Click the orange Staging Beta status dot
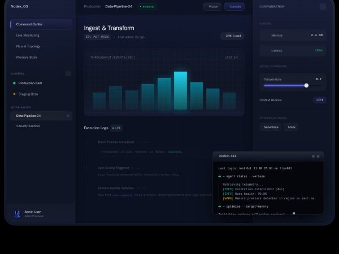 click(14, 94)
